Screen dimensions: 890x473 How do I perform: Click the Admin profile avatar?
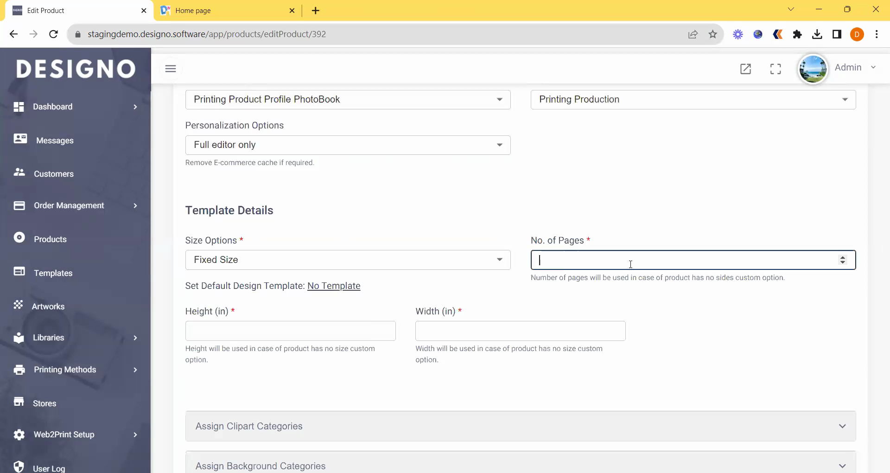813,69
